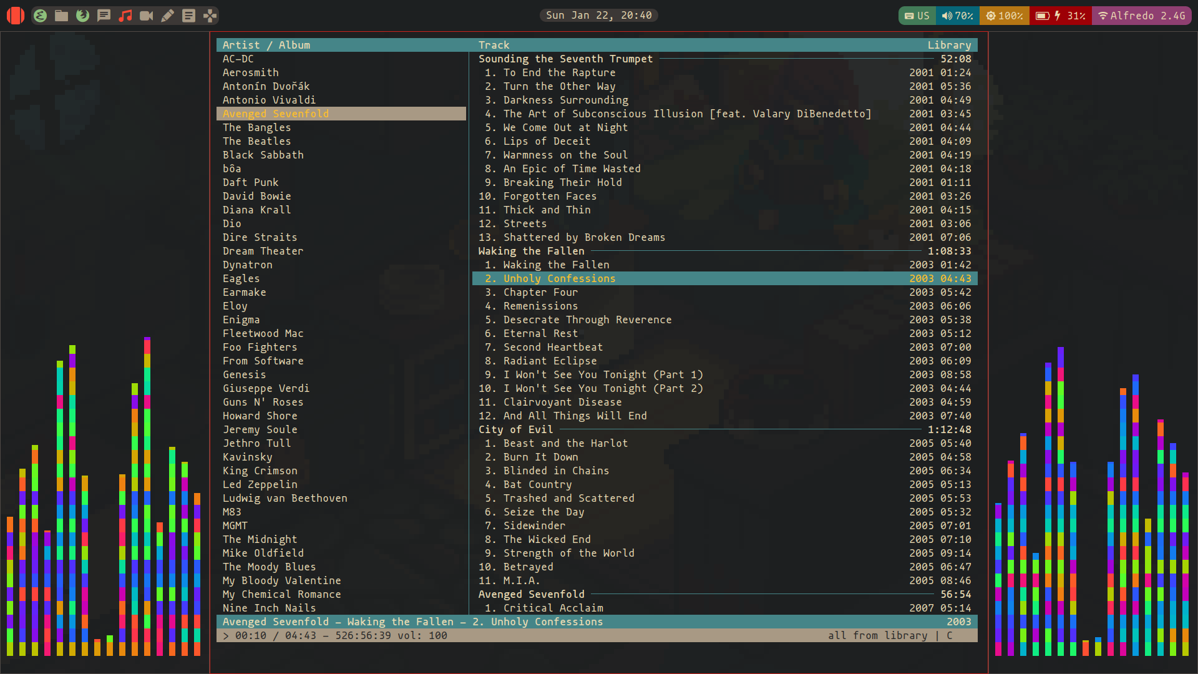
Task: Expand Sounding the Seventh Trumpet tracklist
Action: (565, 59)
